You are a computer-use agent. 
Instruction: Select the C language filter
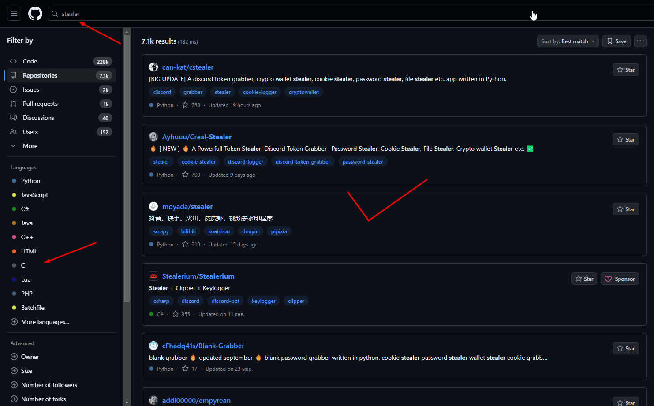point(22,265)
